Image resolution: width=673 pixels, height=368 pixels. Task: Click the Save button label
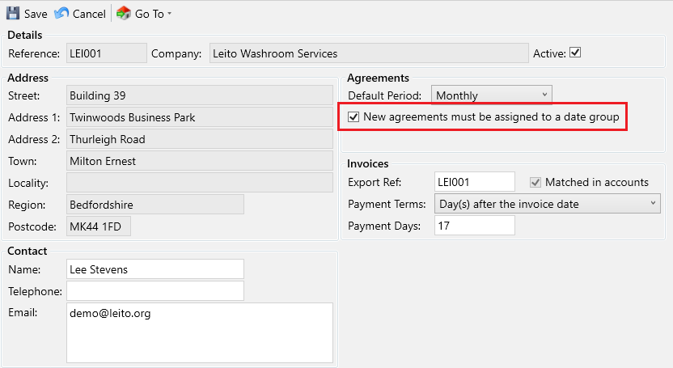[x=36, y=14]
